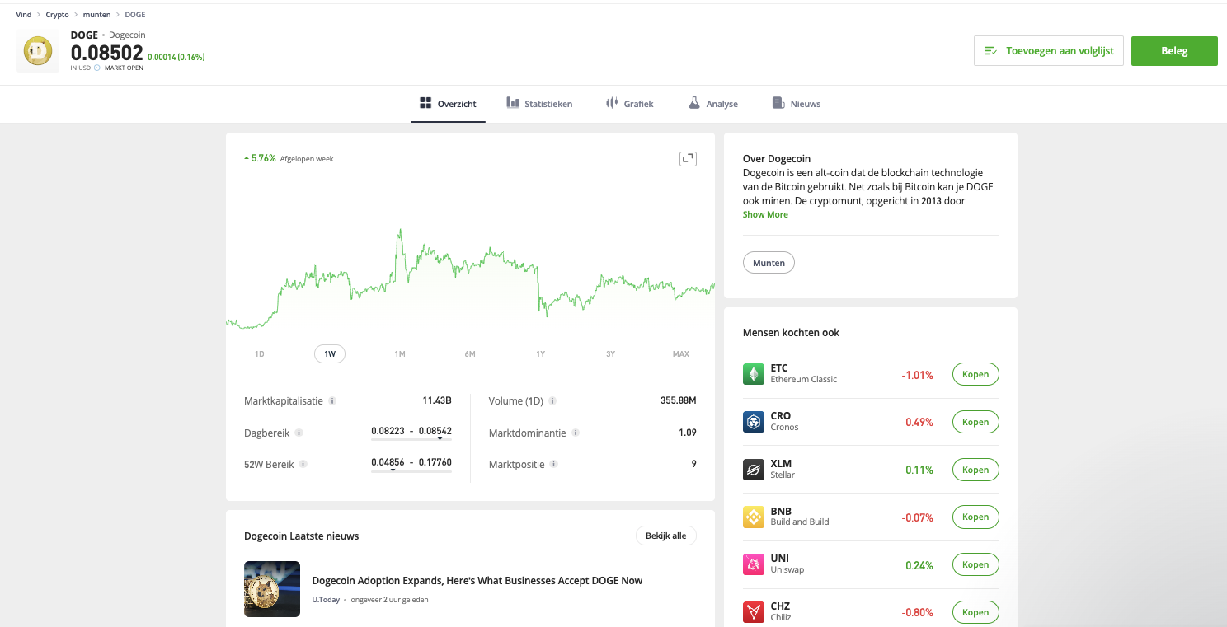Click the Uniswap coin icon
The image size is (1227, 627).
click(x=754, y=564)
